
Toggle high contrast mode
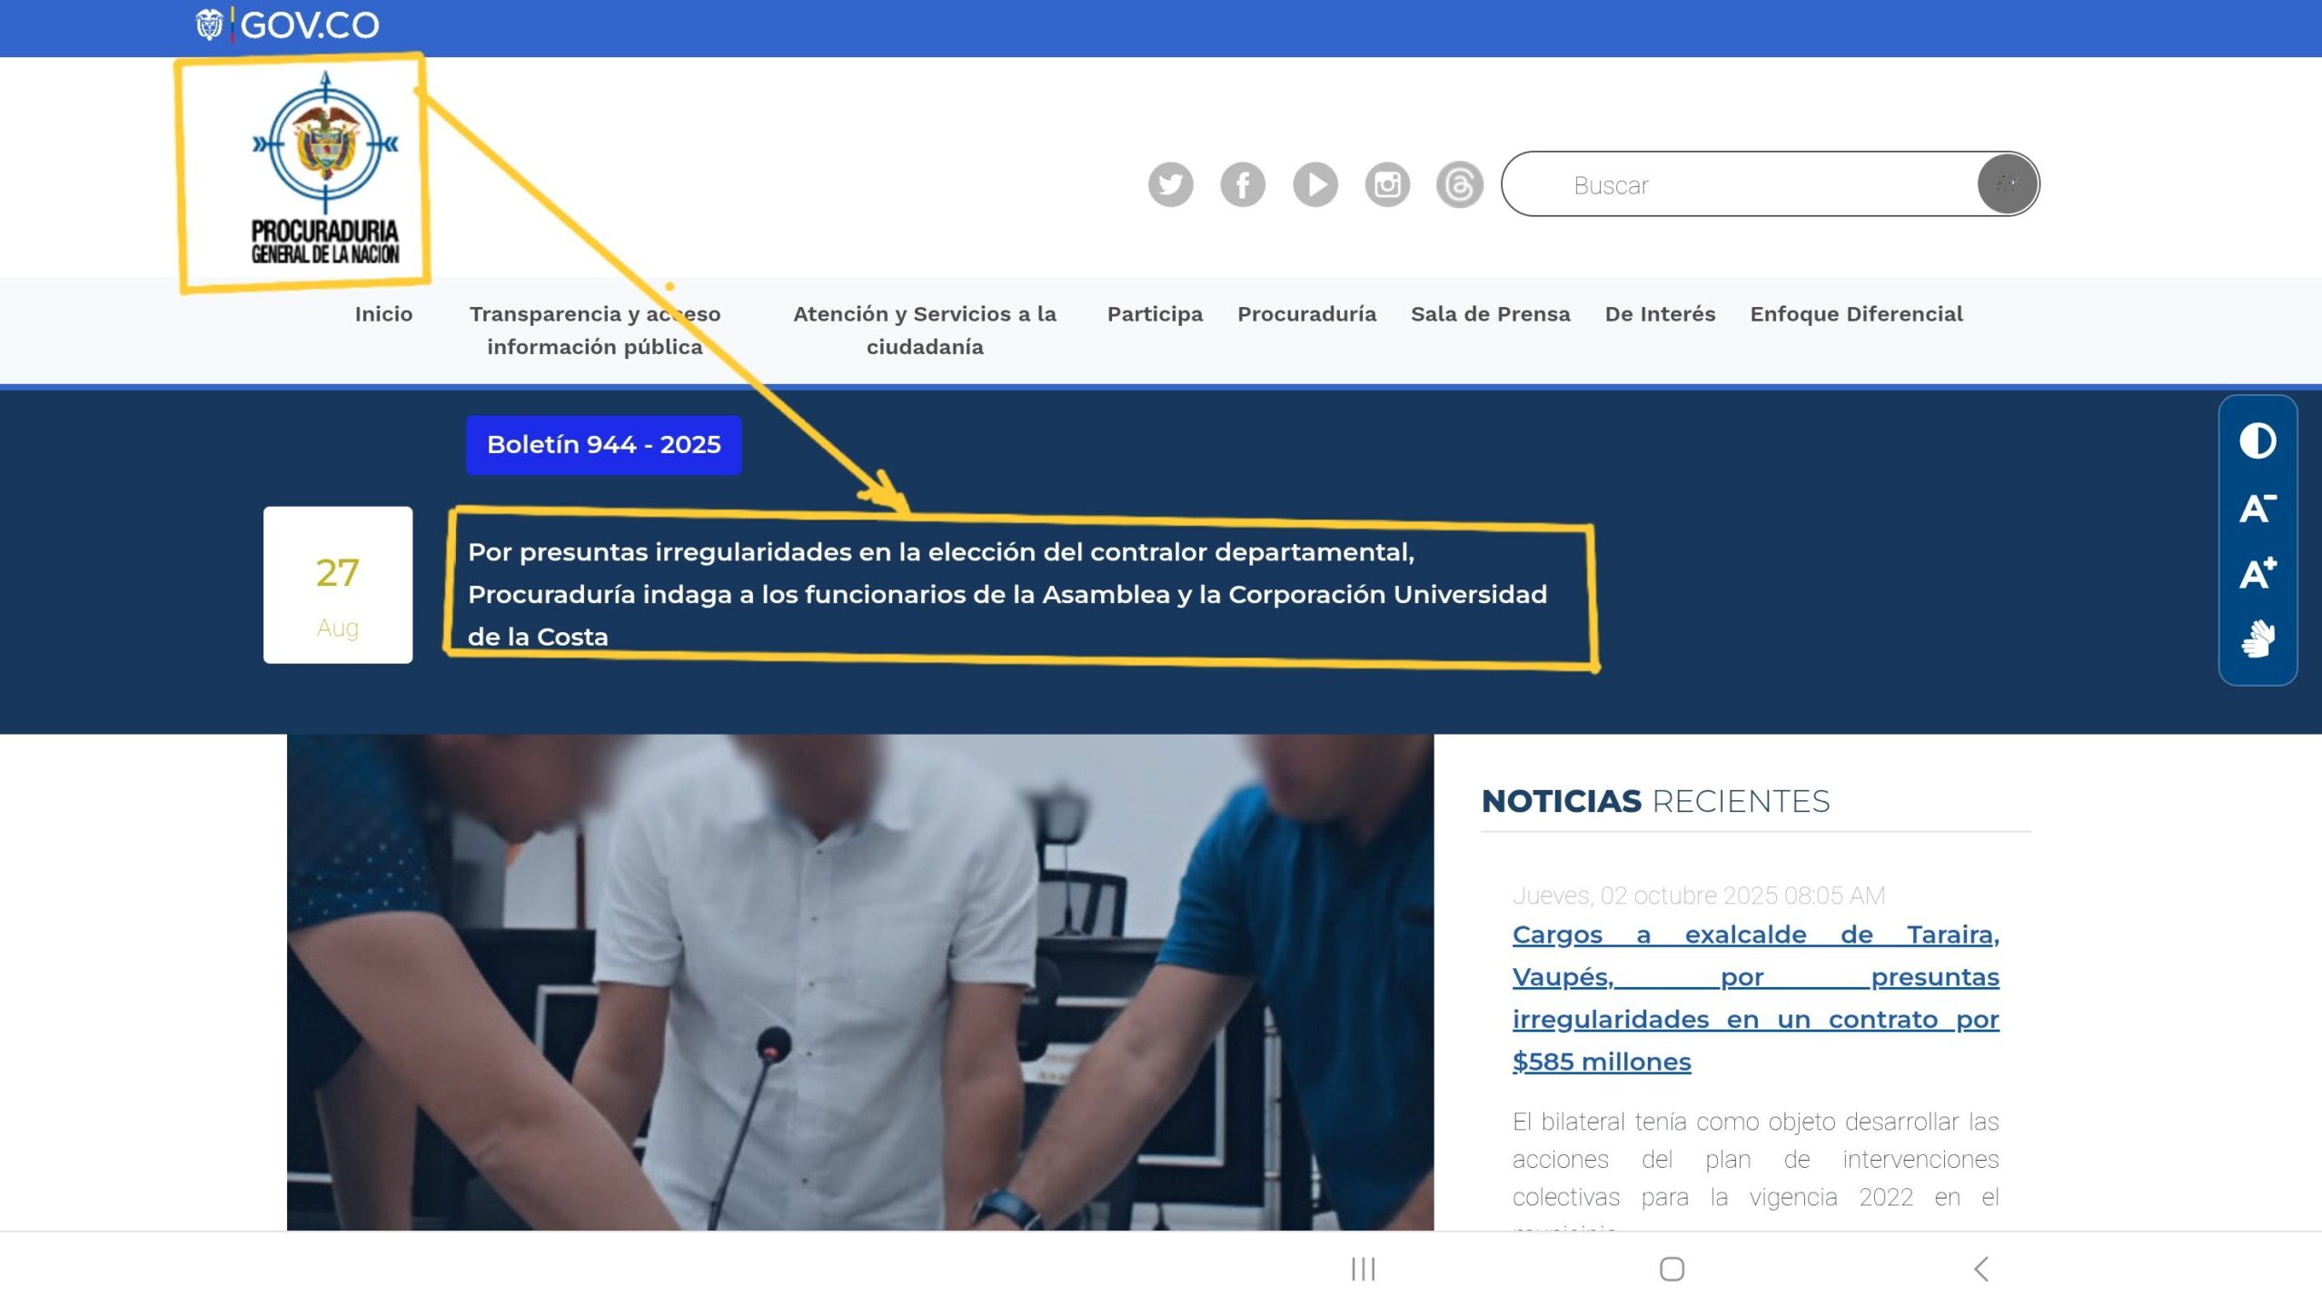pos(2257,441)
